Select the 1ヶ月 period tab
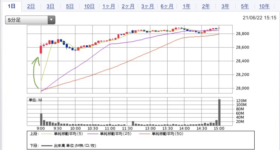 pos(109,6)
